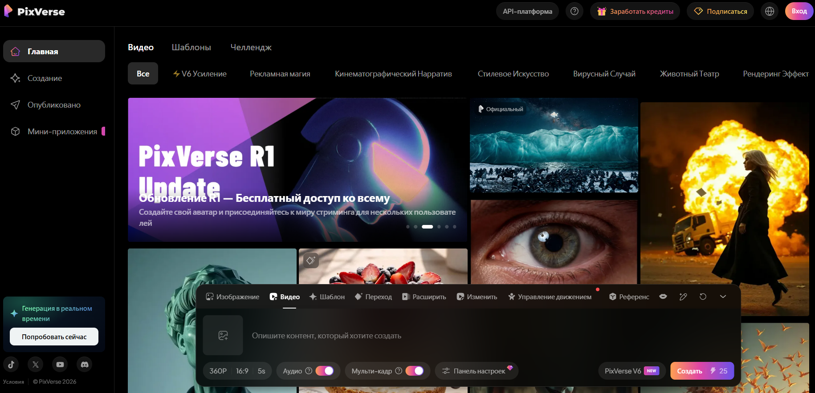This screenshot has width=815, height=393.
Task: Open the PixVerse V6 model selector
Action: point(632,371)
